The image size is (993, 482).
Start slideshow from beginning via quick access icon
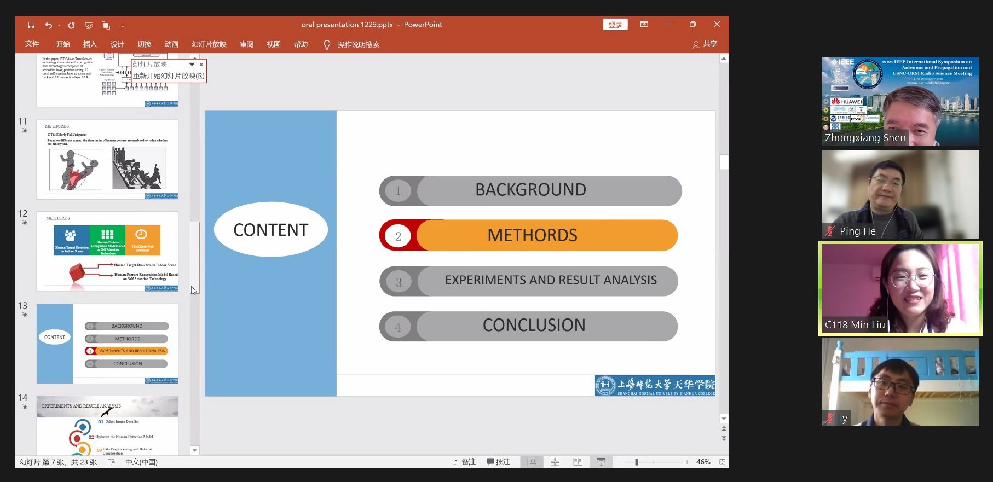[89, 25]
